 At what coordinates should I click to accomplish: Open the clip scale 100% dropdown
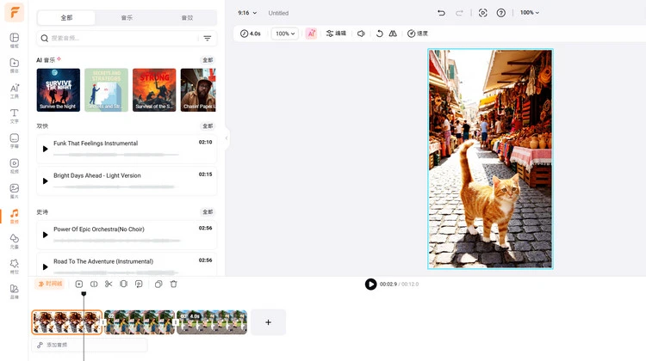[x=284, y=34]
